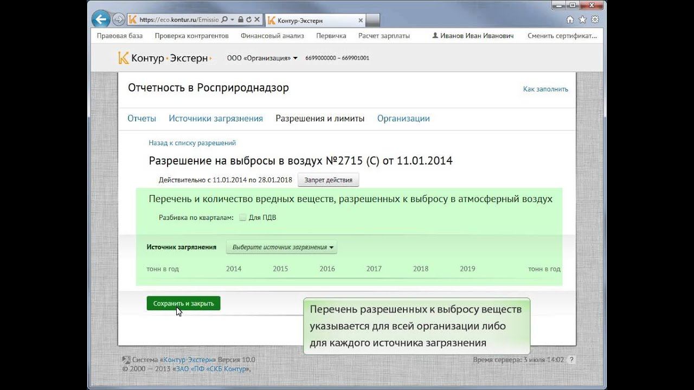The image size is (694, 390).
Task: Click the "Отчетность в Росприроднадзор" heading
Action: 208,88
